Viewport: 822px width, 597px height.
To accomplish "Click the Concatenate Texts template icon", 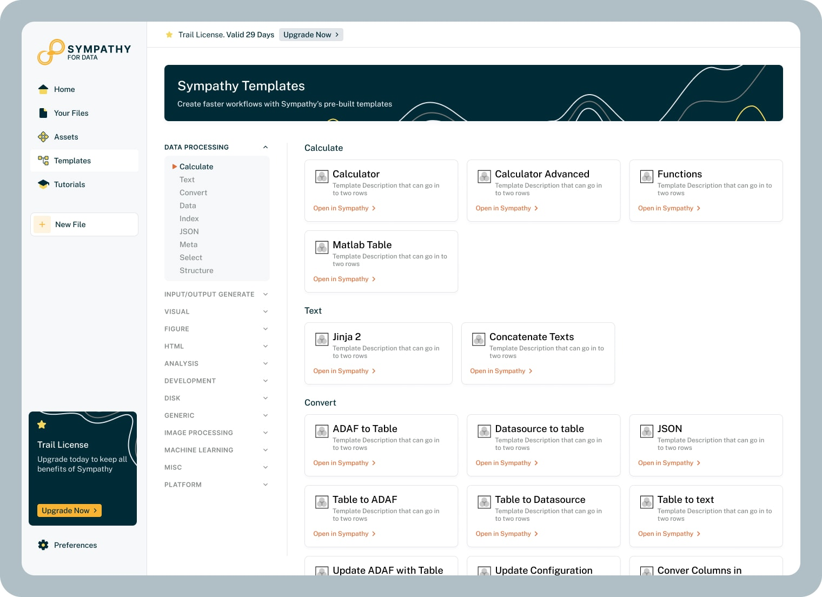I will tap(479, 339).
